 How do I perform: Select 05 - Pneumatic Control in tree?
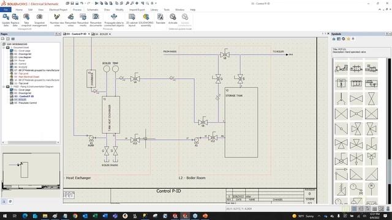(x=26, y=103)
